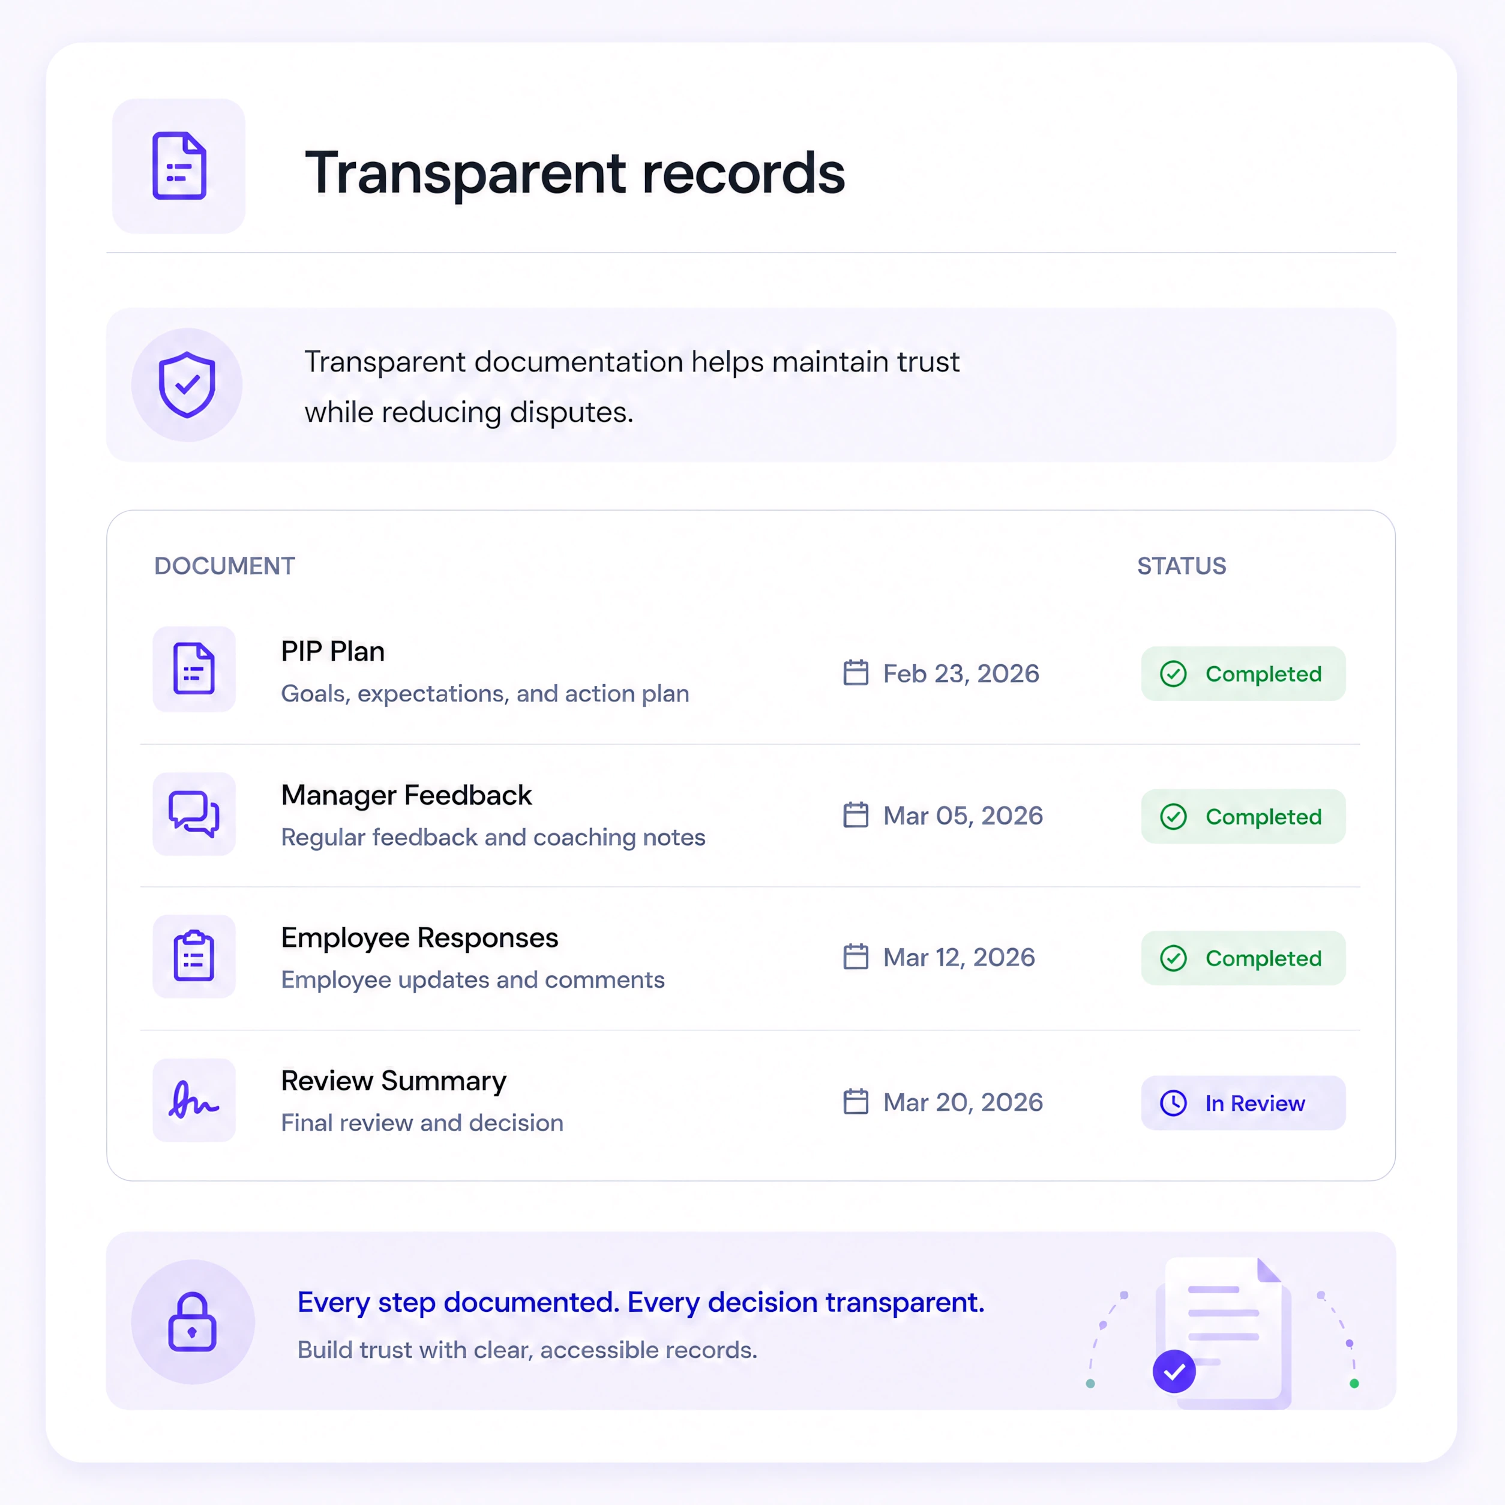Click the check circle in Manager Feedback's Completed badge
Viewport: 1505px width, 1505px height.
[x=1173, y=816]
